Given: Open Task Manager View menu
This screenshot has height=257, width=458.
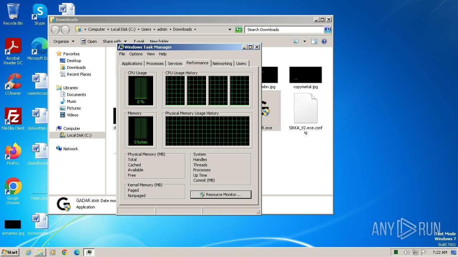Looking at the screenshot, I should [151, 54].
